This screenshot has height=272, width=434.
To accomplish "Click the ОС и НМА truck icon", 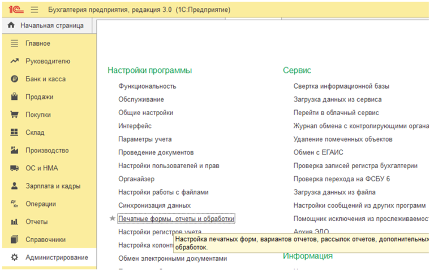I will [x=15, y=168].
